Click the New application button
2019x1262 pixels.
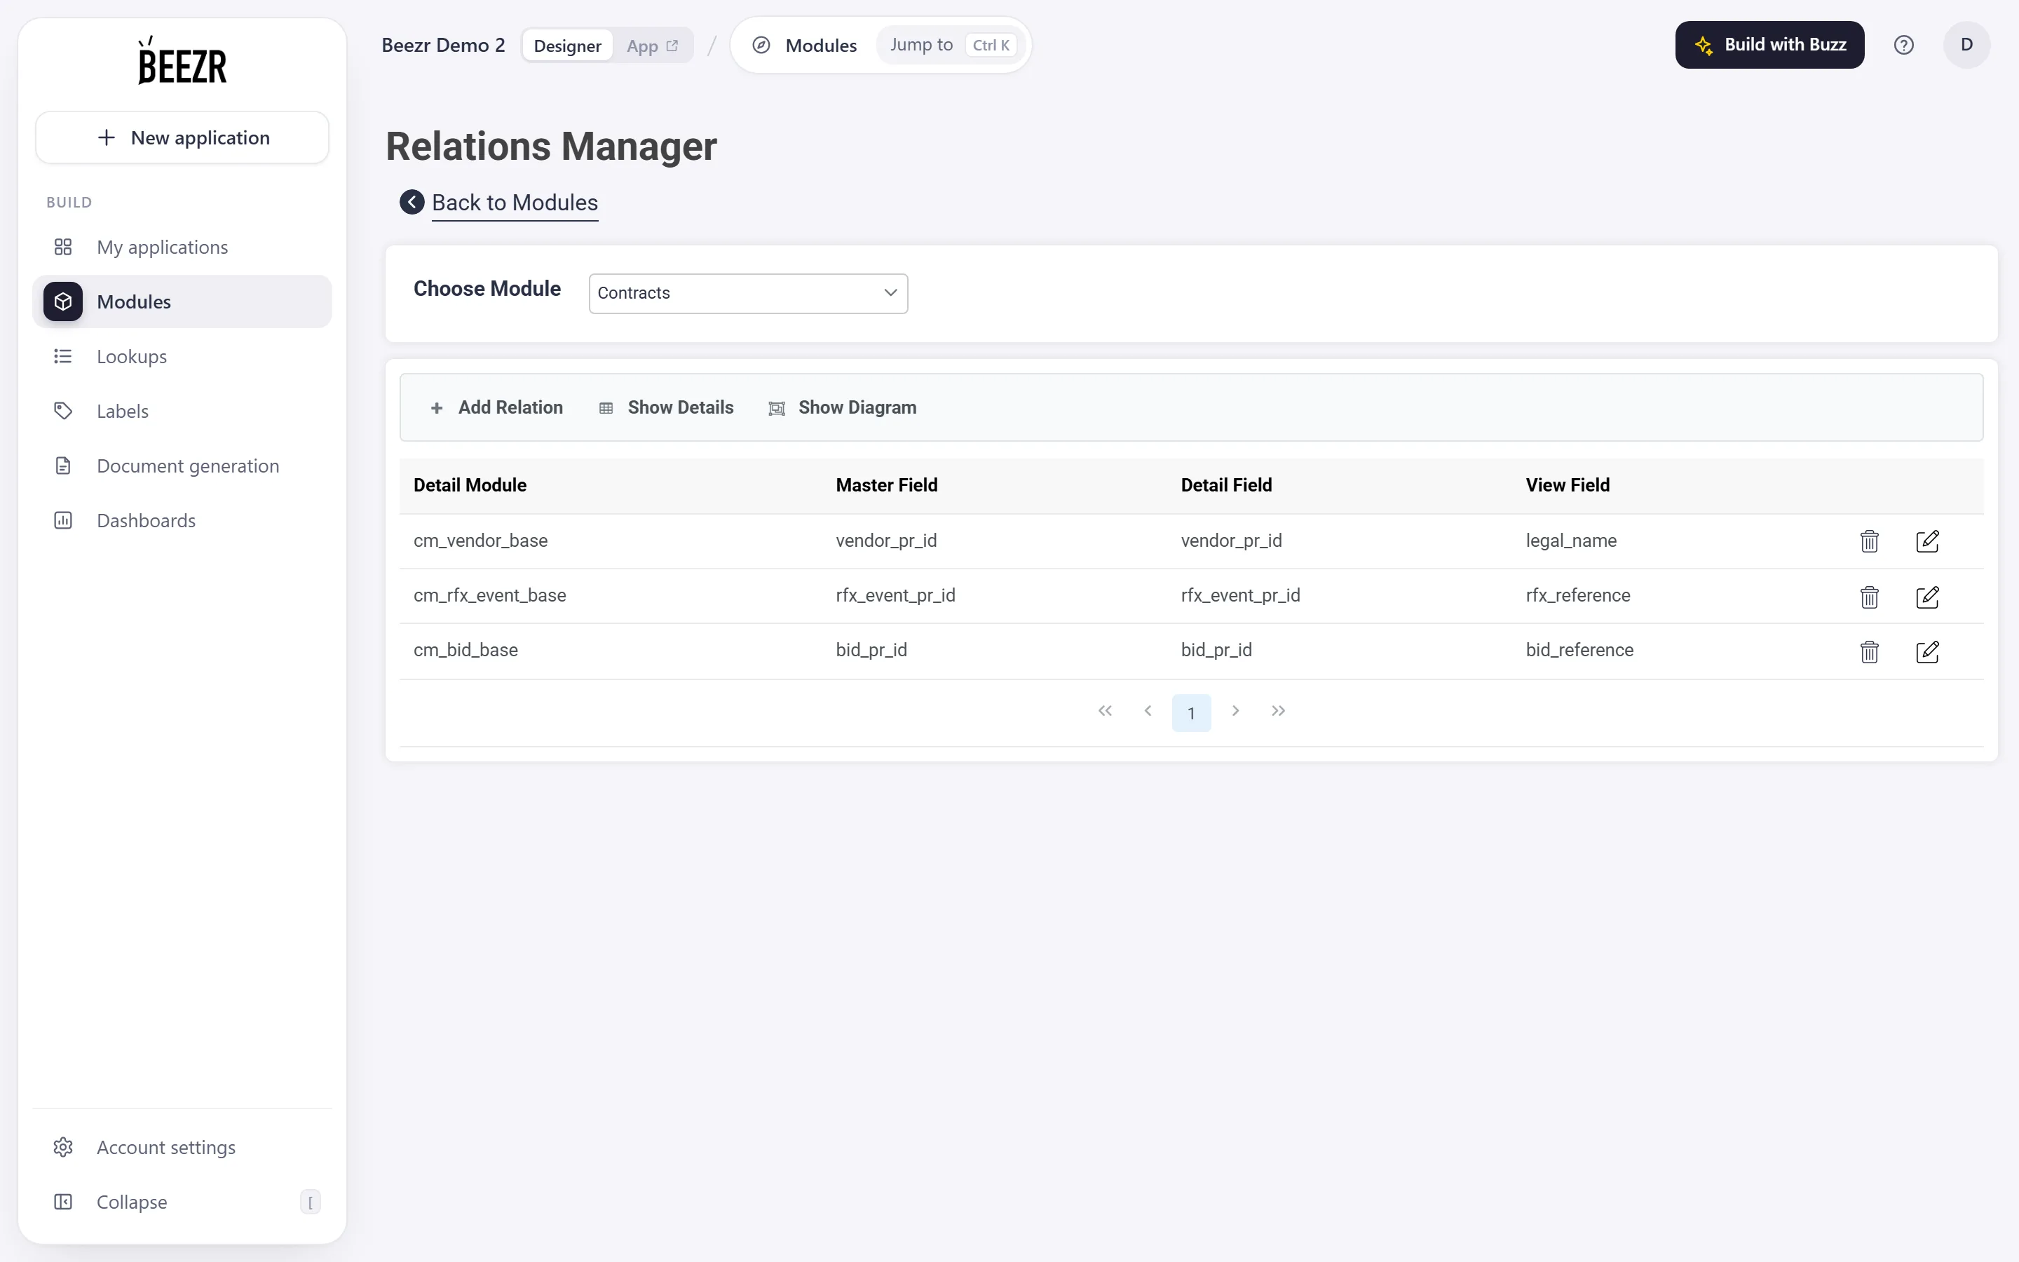coord(182,137)
